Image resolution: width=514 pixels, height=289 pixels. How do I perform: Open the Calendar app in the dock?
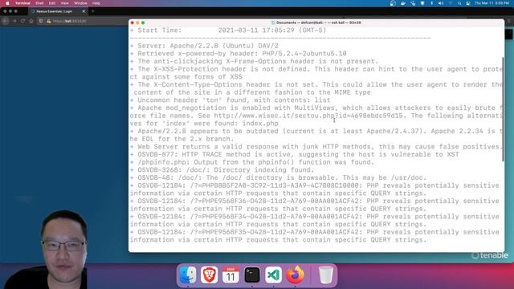tap(230, 275)
